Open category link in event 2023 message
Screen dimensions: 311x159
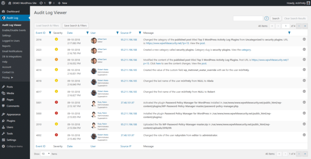pyautogui.click(x=246, y=50)
